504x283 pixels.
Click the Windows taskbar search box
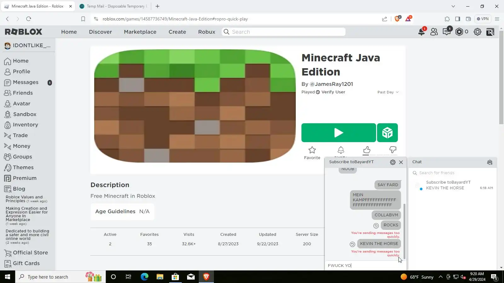point(60,277)
